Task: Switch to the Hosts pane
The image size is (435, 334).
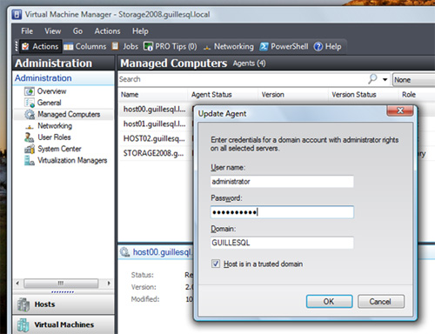Action: tap(64, 304)
